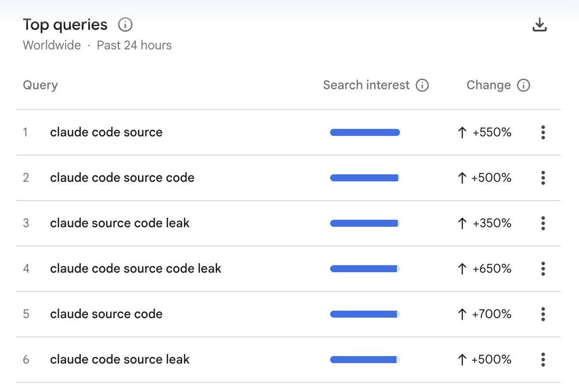Show info for Search interest column
Viewport: 579px width, 388px height.
(422, 85)
